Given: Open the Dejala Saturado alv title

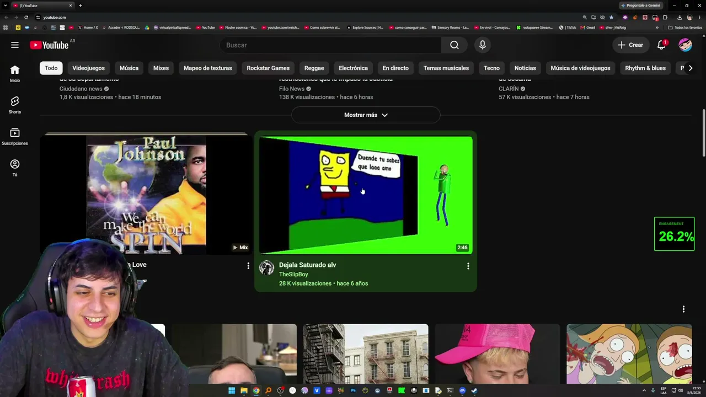Looking at the screenshot, I should point(307,265).
